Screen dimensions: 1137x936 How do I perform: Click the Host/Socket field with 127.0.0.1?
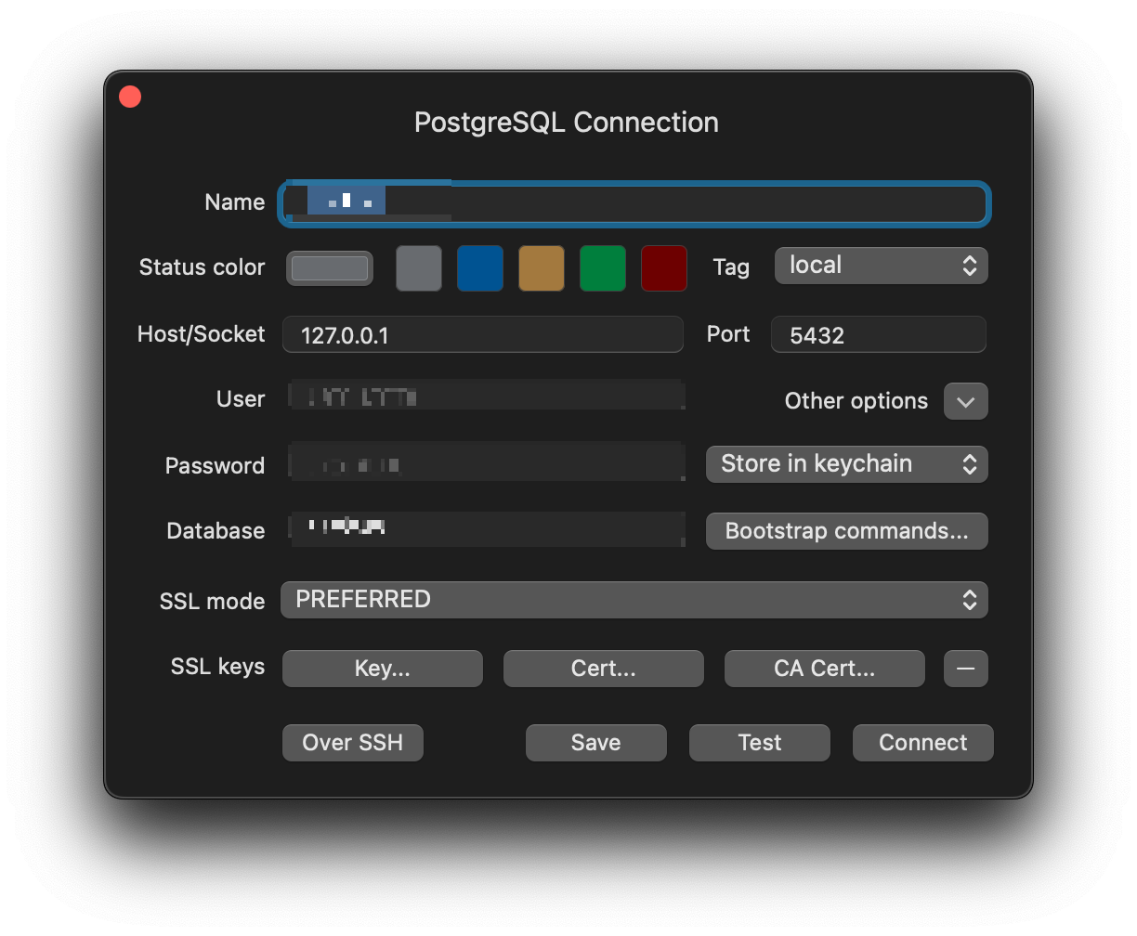[483, 334]
